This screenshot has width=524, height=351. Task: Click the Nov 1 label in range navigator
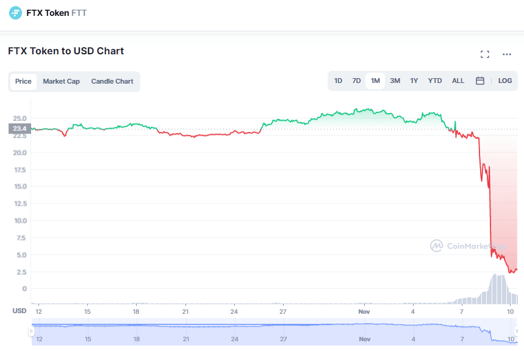coord(365,339)
